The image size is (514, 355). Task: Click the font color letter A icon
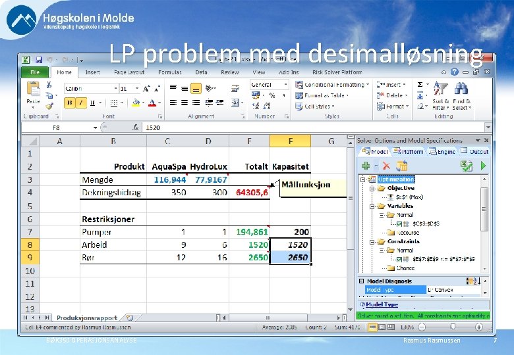tap(152, 103)
